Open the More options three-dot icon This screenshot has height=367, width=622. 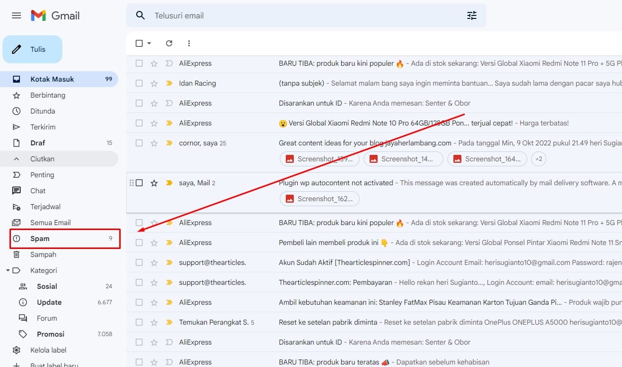click(x=189, y=43)
